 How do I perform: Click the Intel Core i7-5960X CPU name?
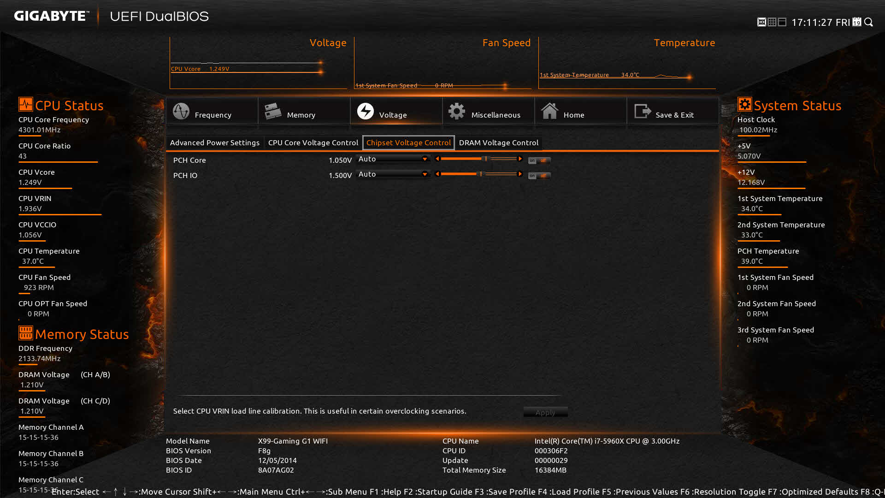[x=607, y=441]
